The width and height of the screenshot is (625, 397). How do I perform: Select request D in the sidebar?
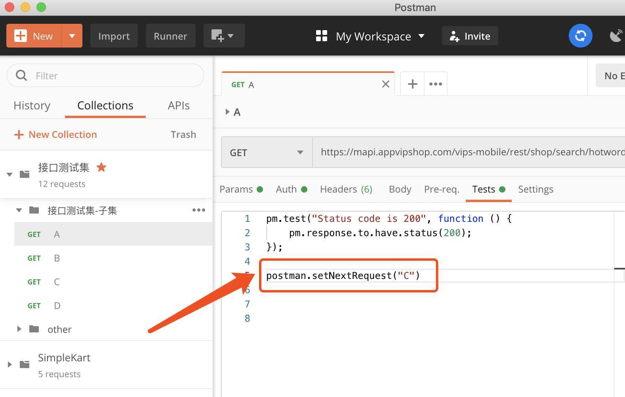click(x=113, y=305)
